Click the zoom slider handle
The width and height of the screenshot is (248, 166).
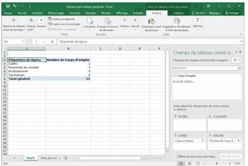point(216,163)
